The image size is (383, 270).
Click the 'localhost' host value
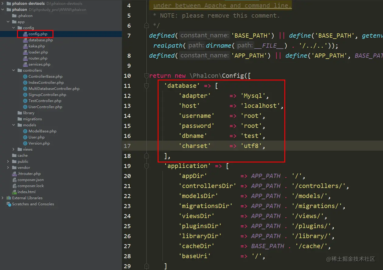coord(261,106)
